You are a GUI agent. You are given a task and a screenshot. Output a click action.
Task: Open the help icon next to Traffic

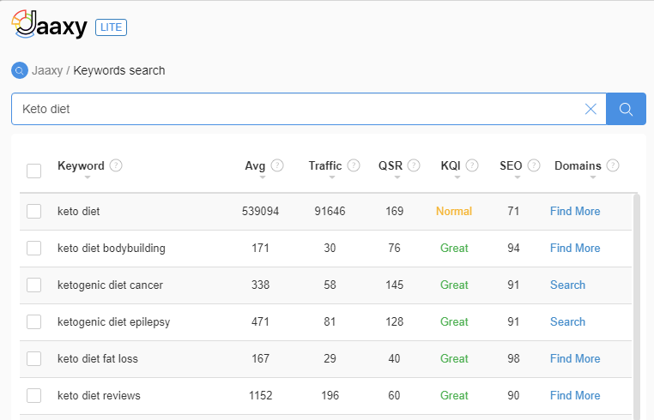click(x=354, y=165)
